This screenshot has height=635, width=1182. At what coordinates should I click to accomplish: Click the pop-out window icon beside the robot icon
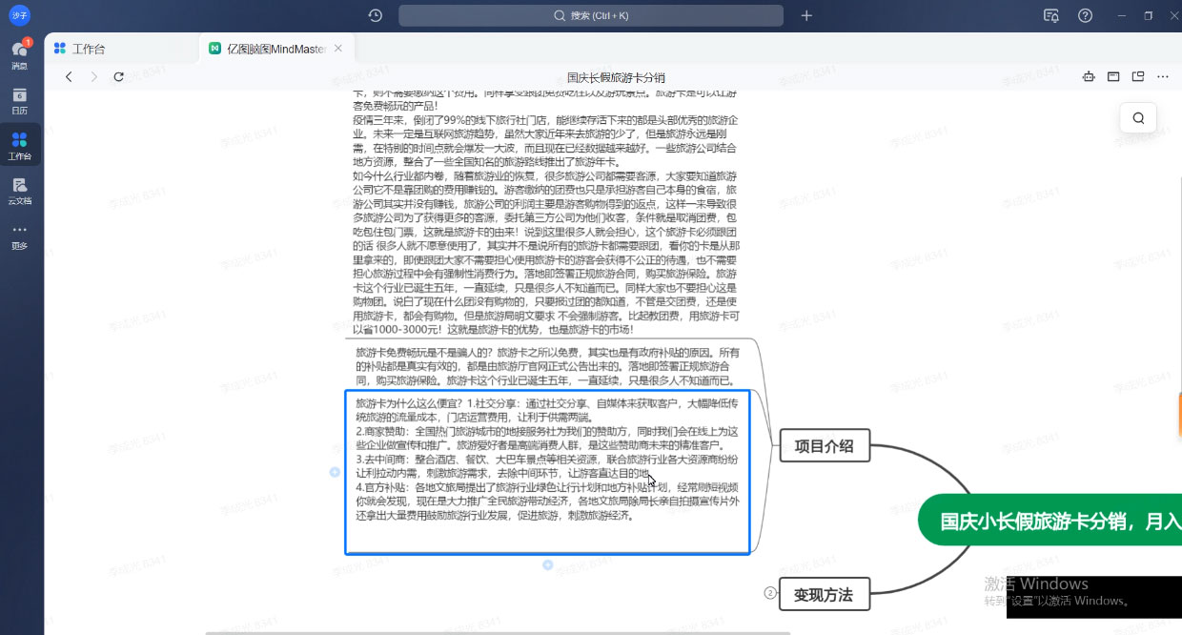click(x=1138, y=76)
